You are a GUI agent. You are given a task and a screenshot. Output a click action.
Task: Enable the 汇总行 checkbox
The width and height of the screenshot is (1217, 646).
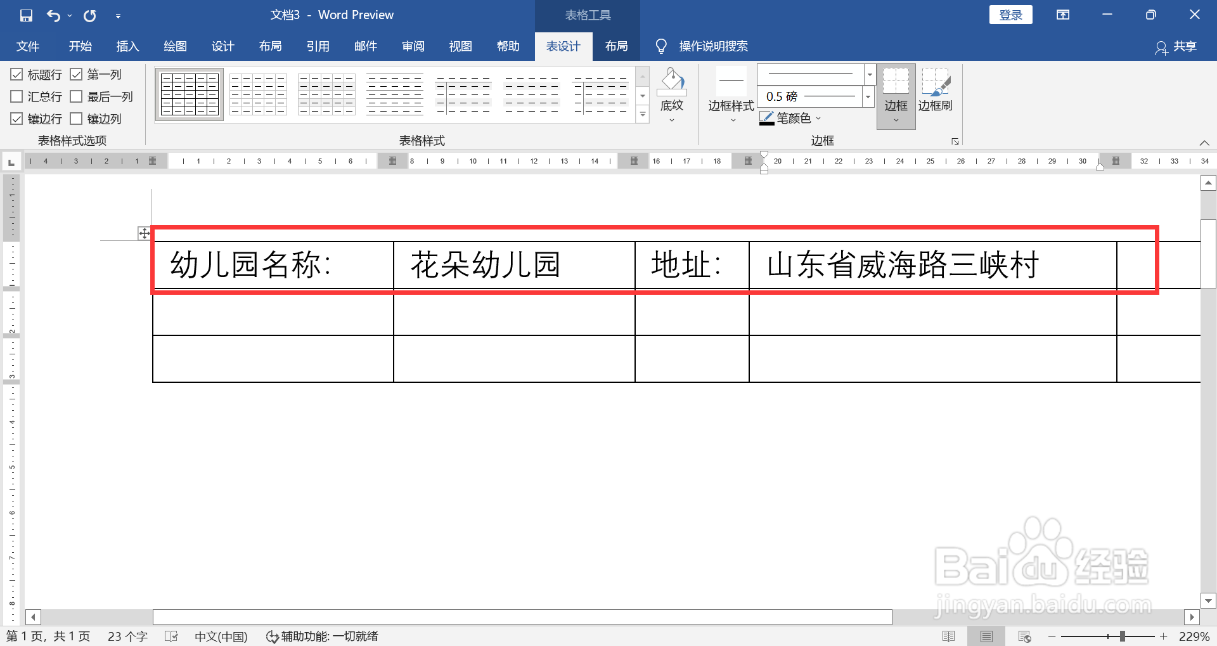[x=16, y=96]
